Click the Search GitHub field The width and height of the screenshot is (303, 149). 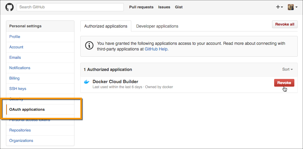pyautogui.click(x=70, y=7)
